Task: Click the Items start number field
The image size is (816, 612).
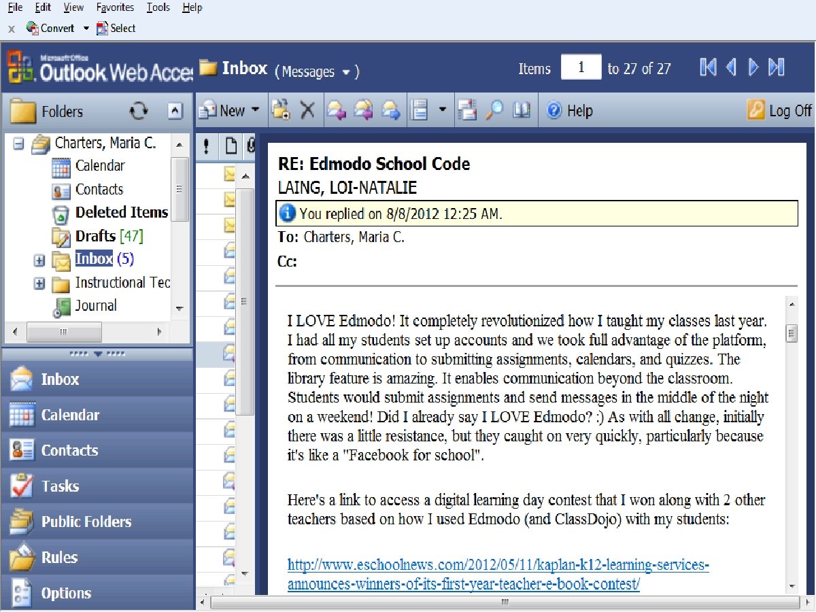Action: pos(581,68)
